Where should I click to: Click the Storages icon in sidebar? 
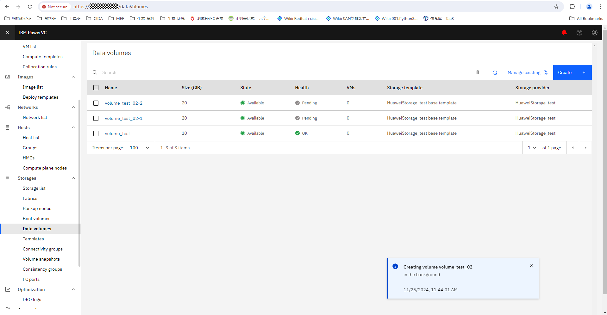[8, 178]
